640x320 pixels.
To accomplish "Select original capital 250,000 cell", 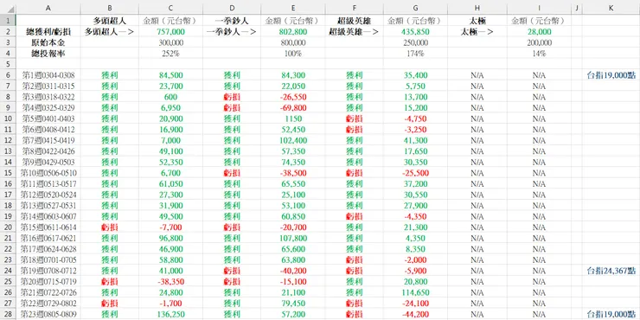I will pos(415,42).
